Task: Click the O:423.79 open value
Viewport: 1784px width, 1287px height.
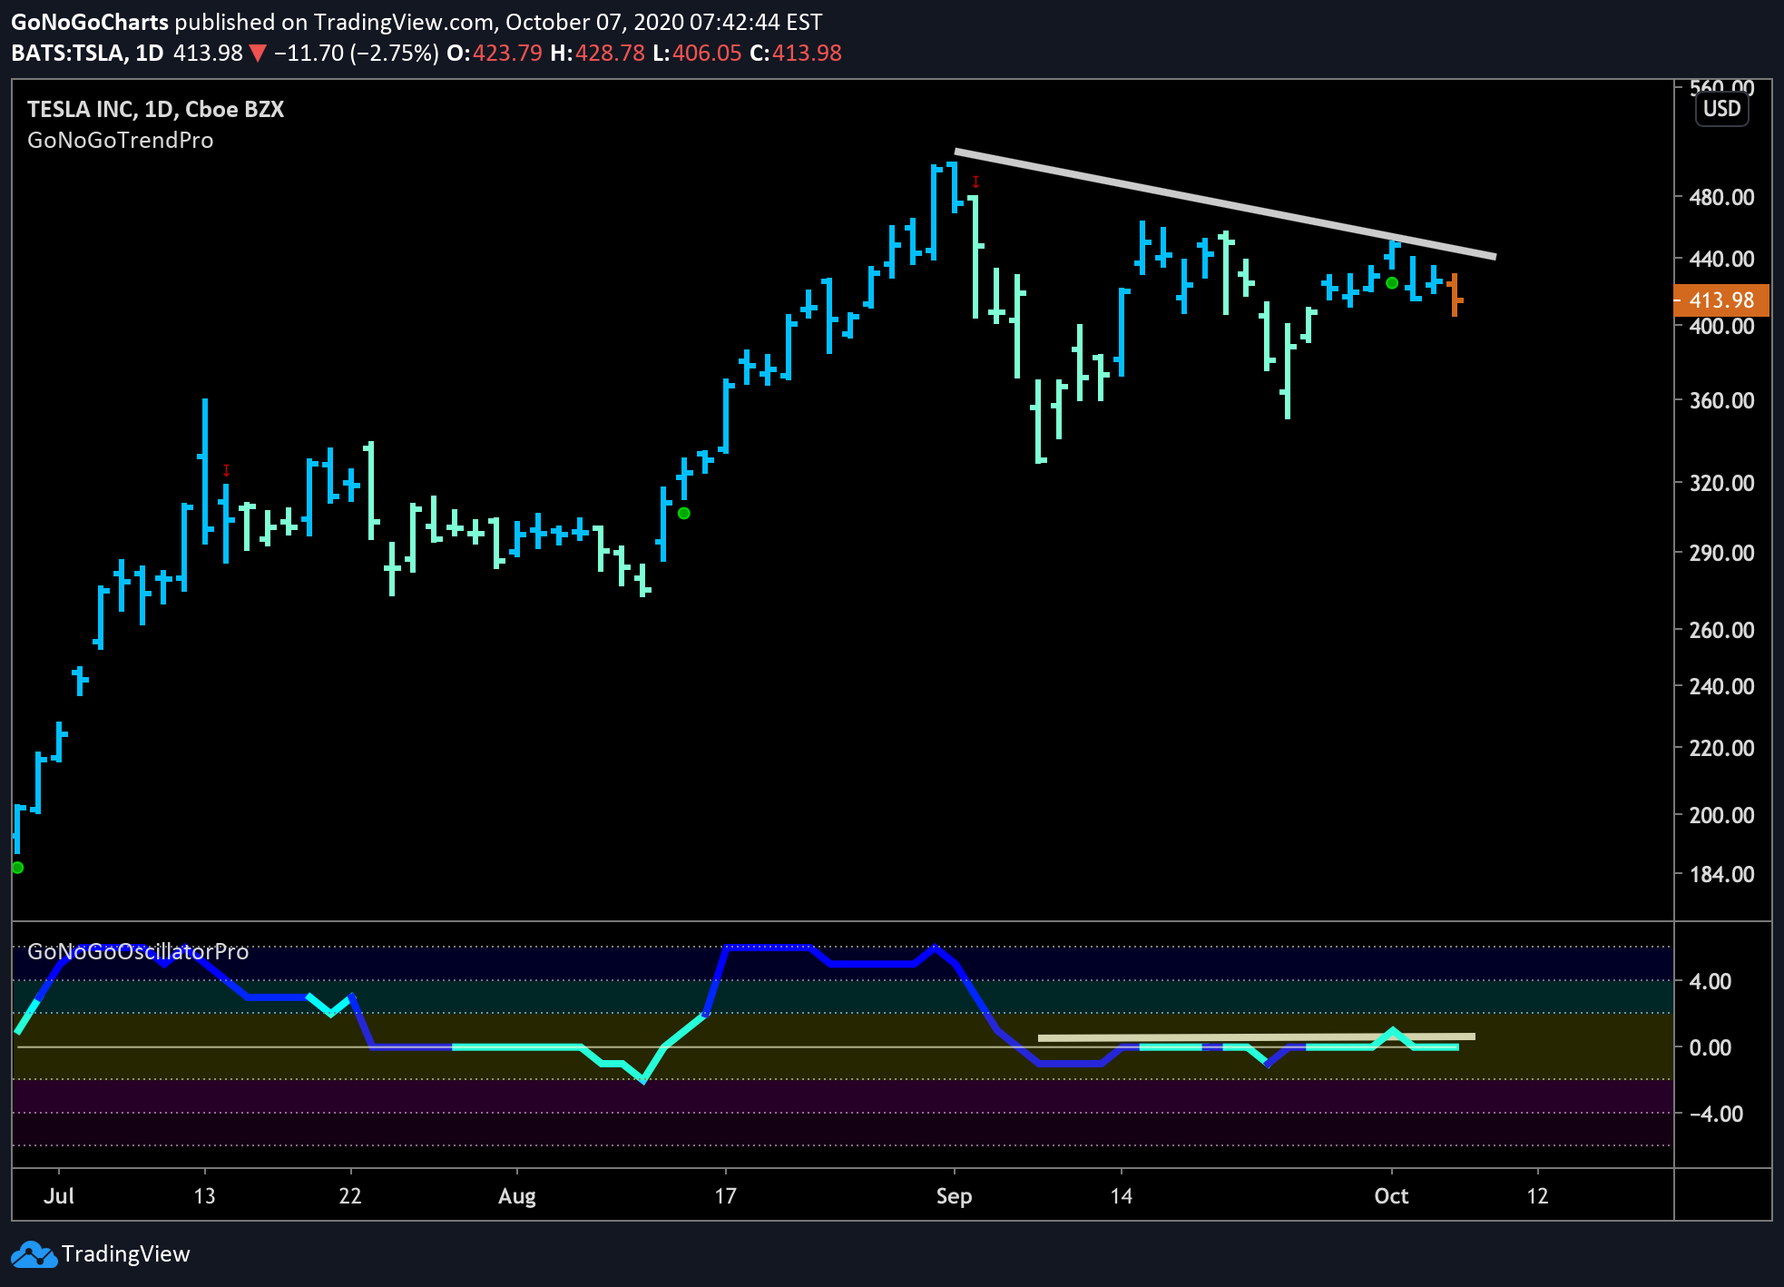Action: [x=495, y=53]
